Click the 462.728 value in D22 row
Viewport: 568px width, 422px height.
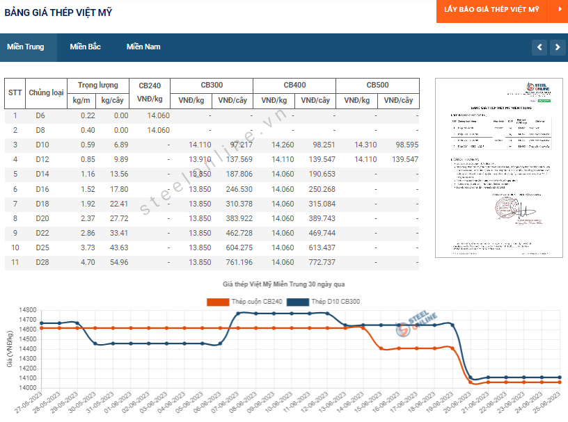[x=239, y=233]
